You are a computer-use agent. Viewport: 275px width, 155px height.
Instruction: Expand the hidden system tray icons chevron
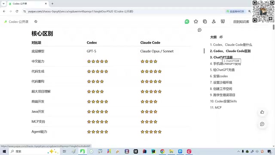click(x=238, y=151)
